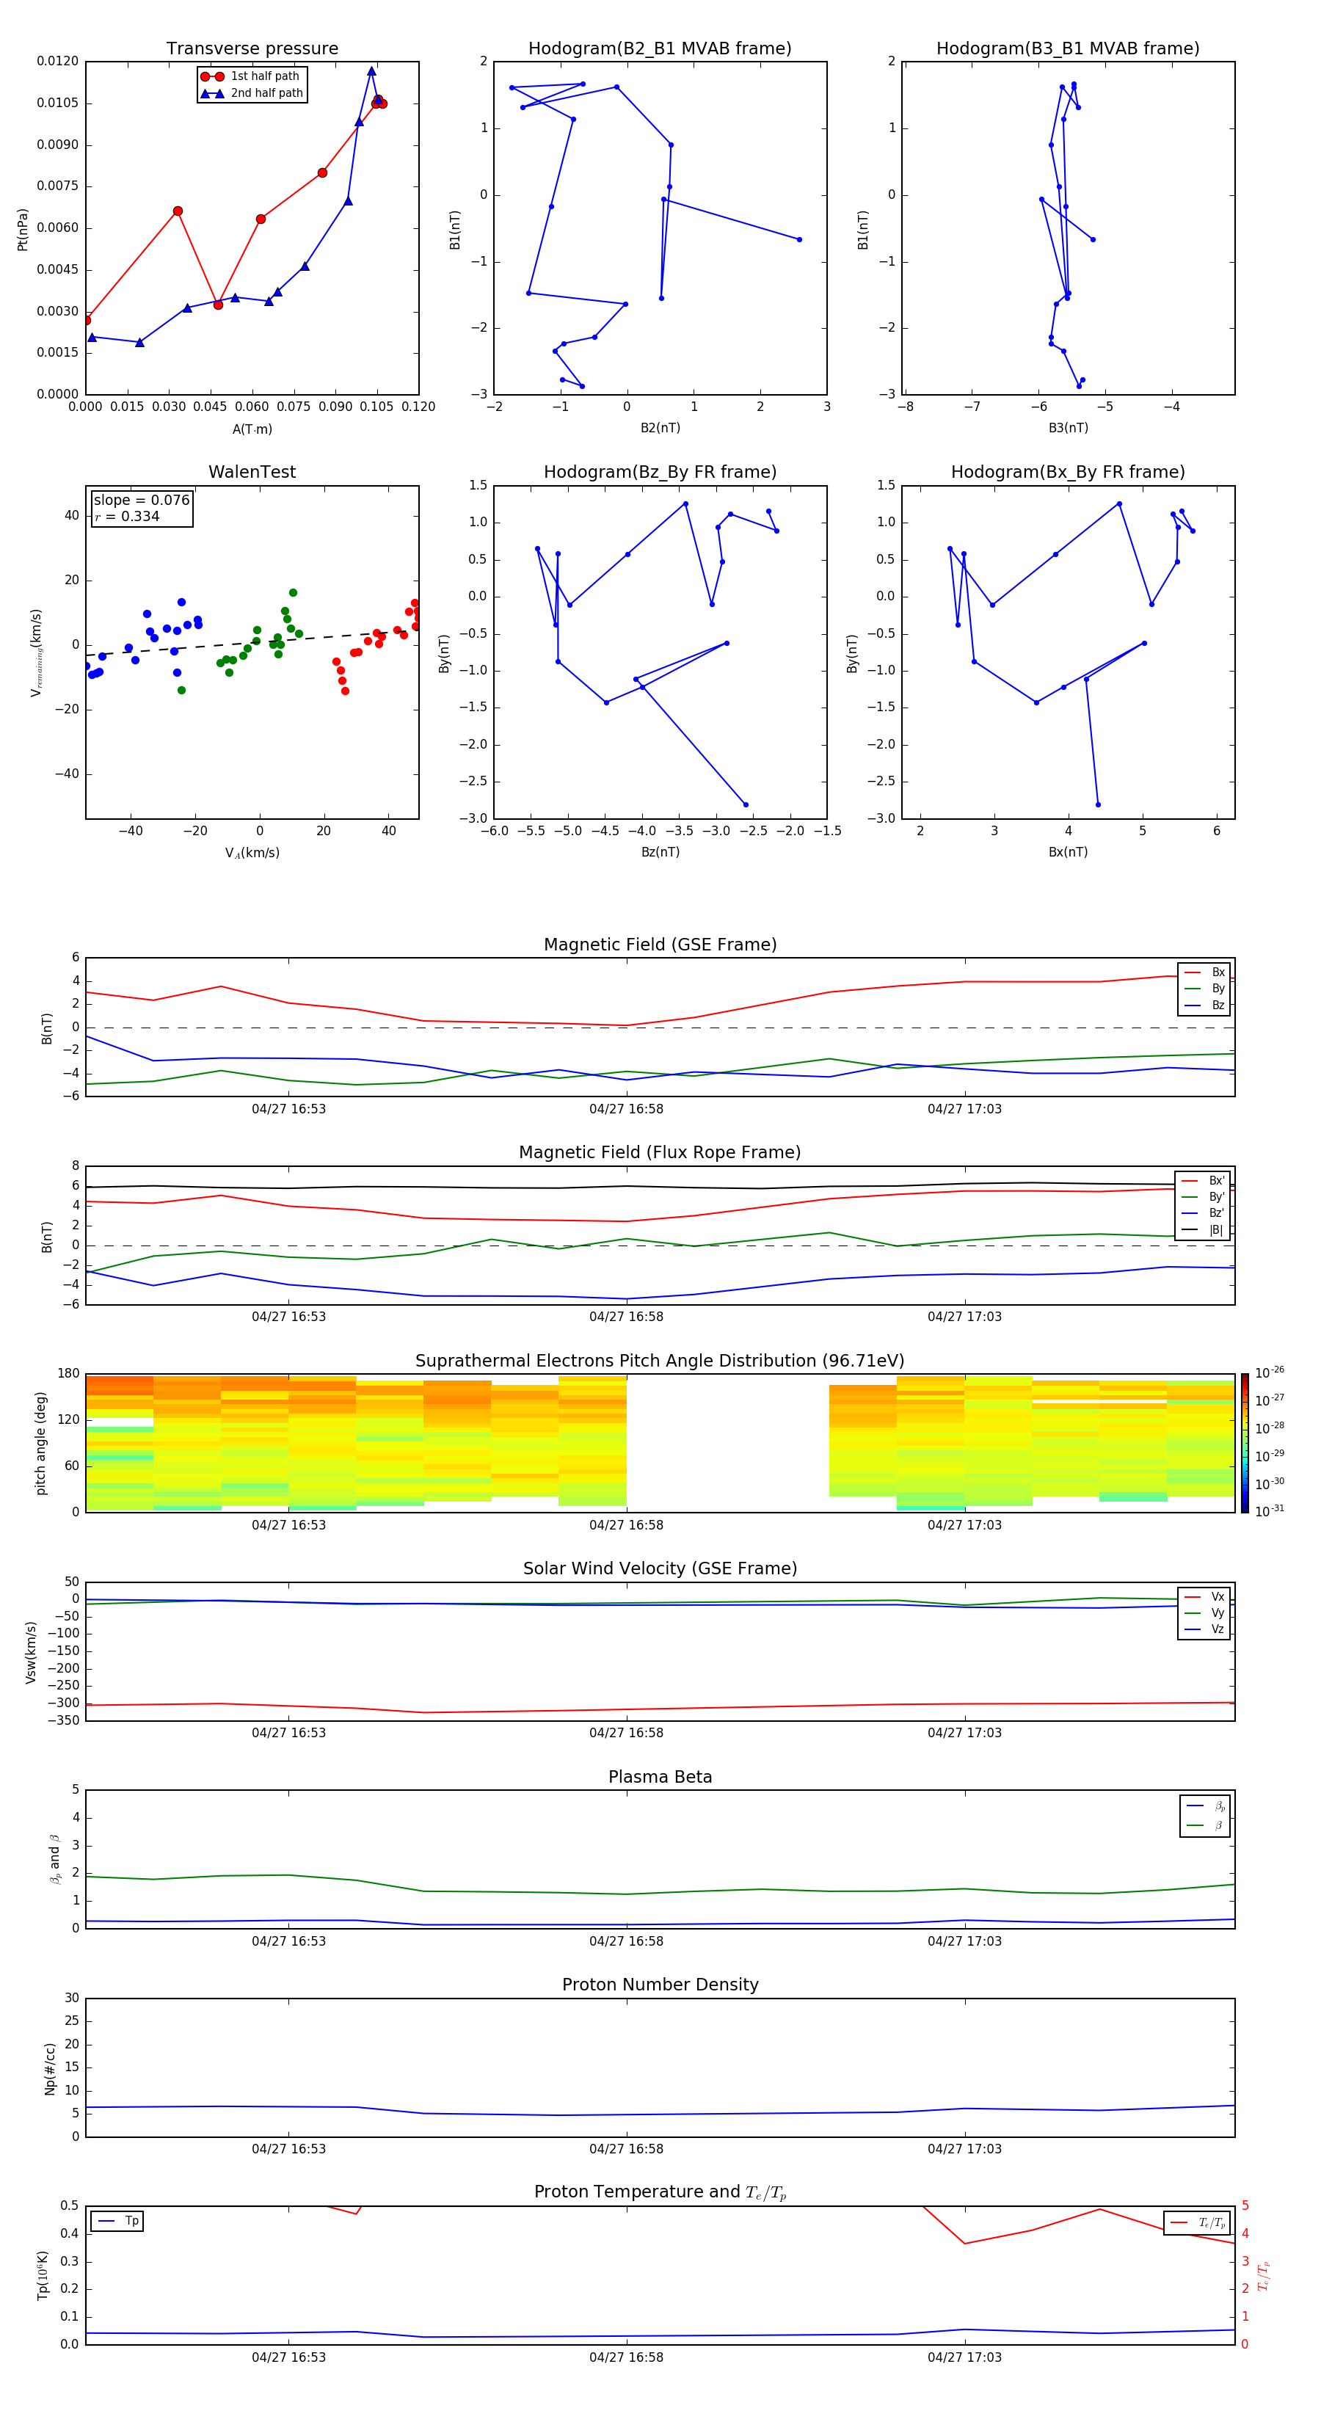Click the 'VA(km/s)' x-axis label
The width and height of the screenshot is (1321, 2422).
point(252,853)
